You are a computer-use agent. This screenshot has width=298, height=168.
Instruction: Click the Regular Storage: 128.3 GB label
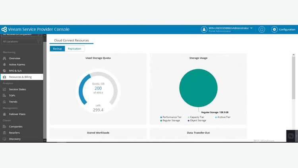click(215, 112)
